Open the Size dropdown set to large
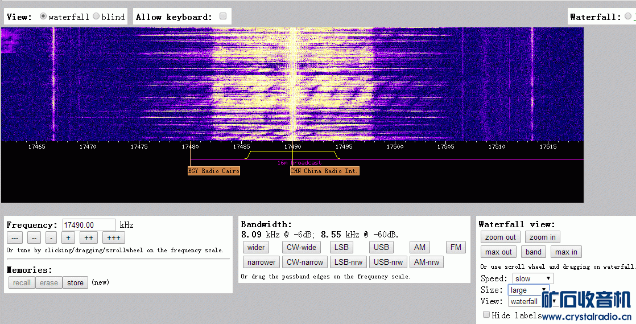The width and height of the screenshot is (636, 324). pyautogui.click(x=528, y=290)
